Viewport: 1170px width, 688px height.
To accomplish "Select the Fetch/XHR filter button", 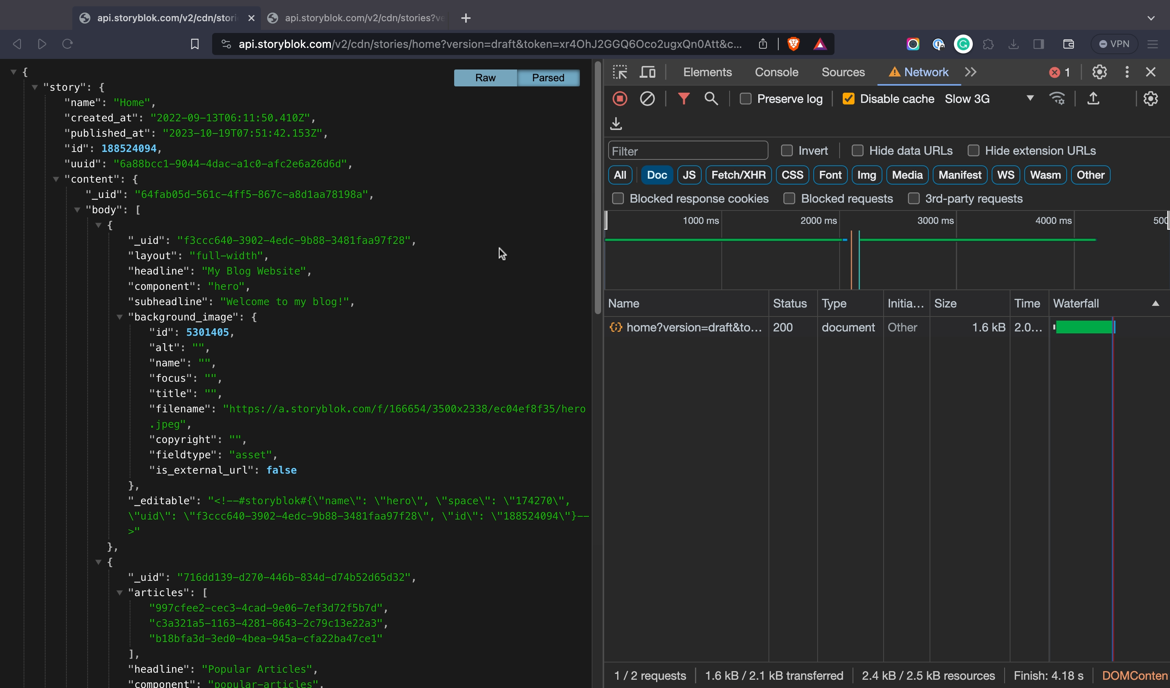I will [x=738, y=176].
